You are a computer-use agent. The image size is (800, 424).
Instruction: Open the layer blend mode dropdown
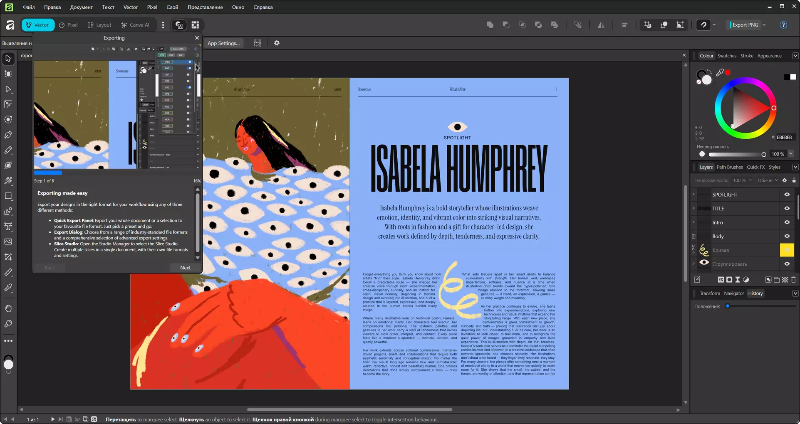[768, 180]
